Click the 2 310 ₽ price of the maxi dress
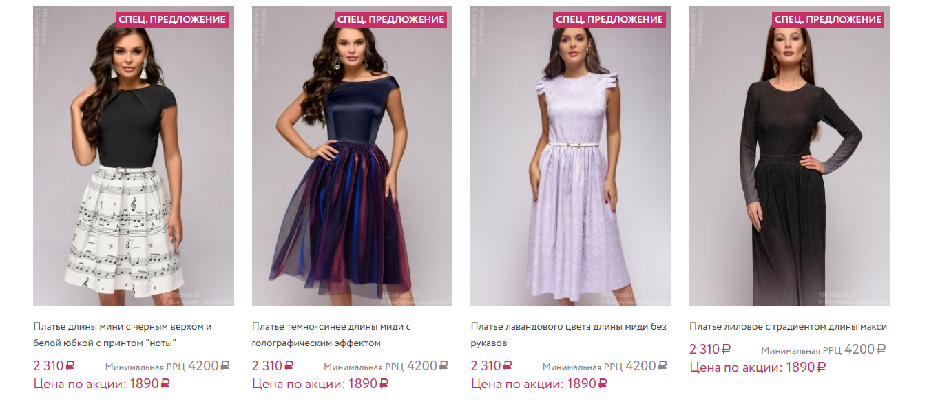Image resolution: width=929 pixels, height=406 pixels. pyautogui.click(x=710, y=350)
